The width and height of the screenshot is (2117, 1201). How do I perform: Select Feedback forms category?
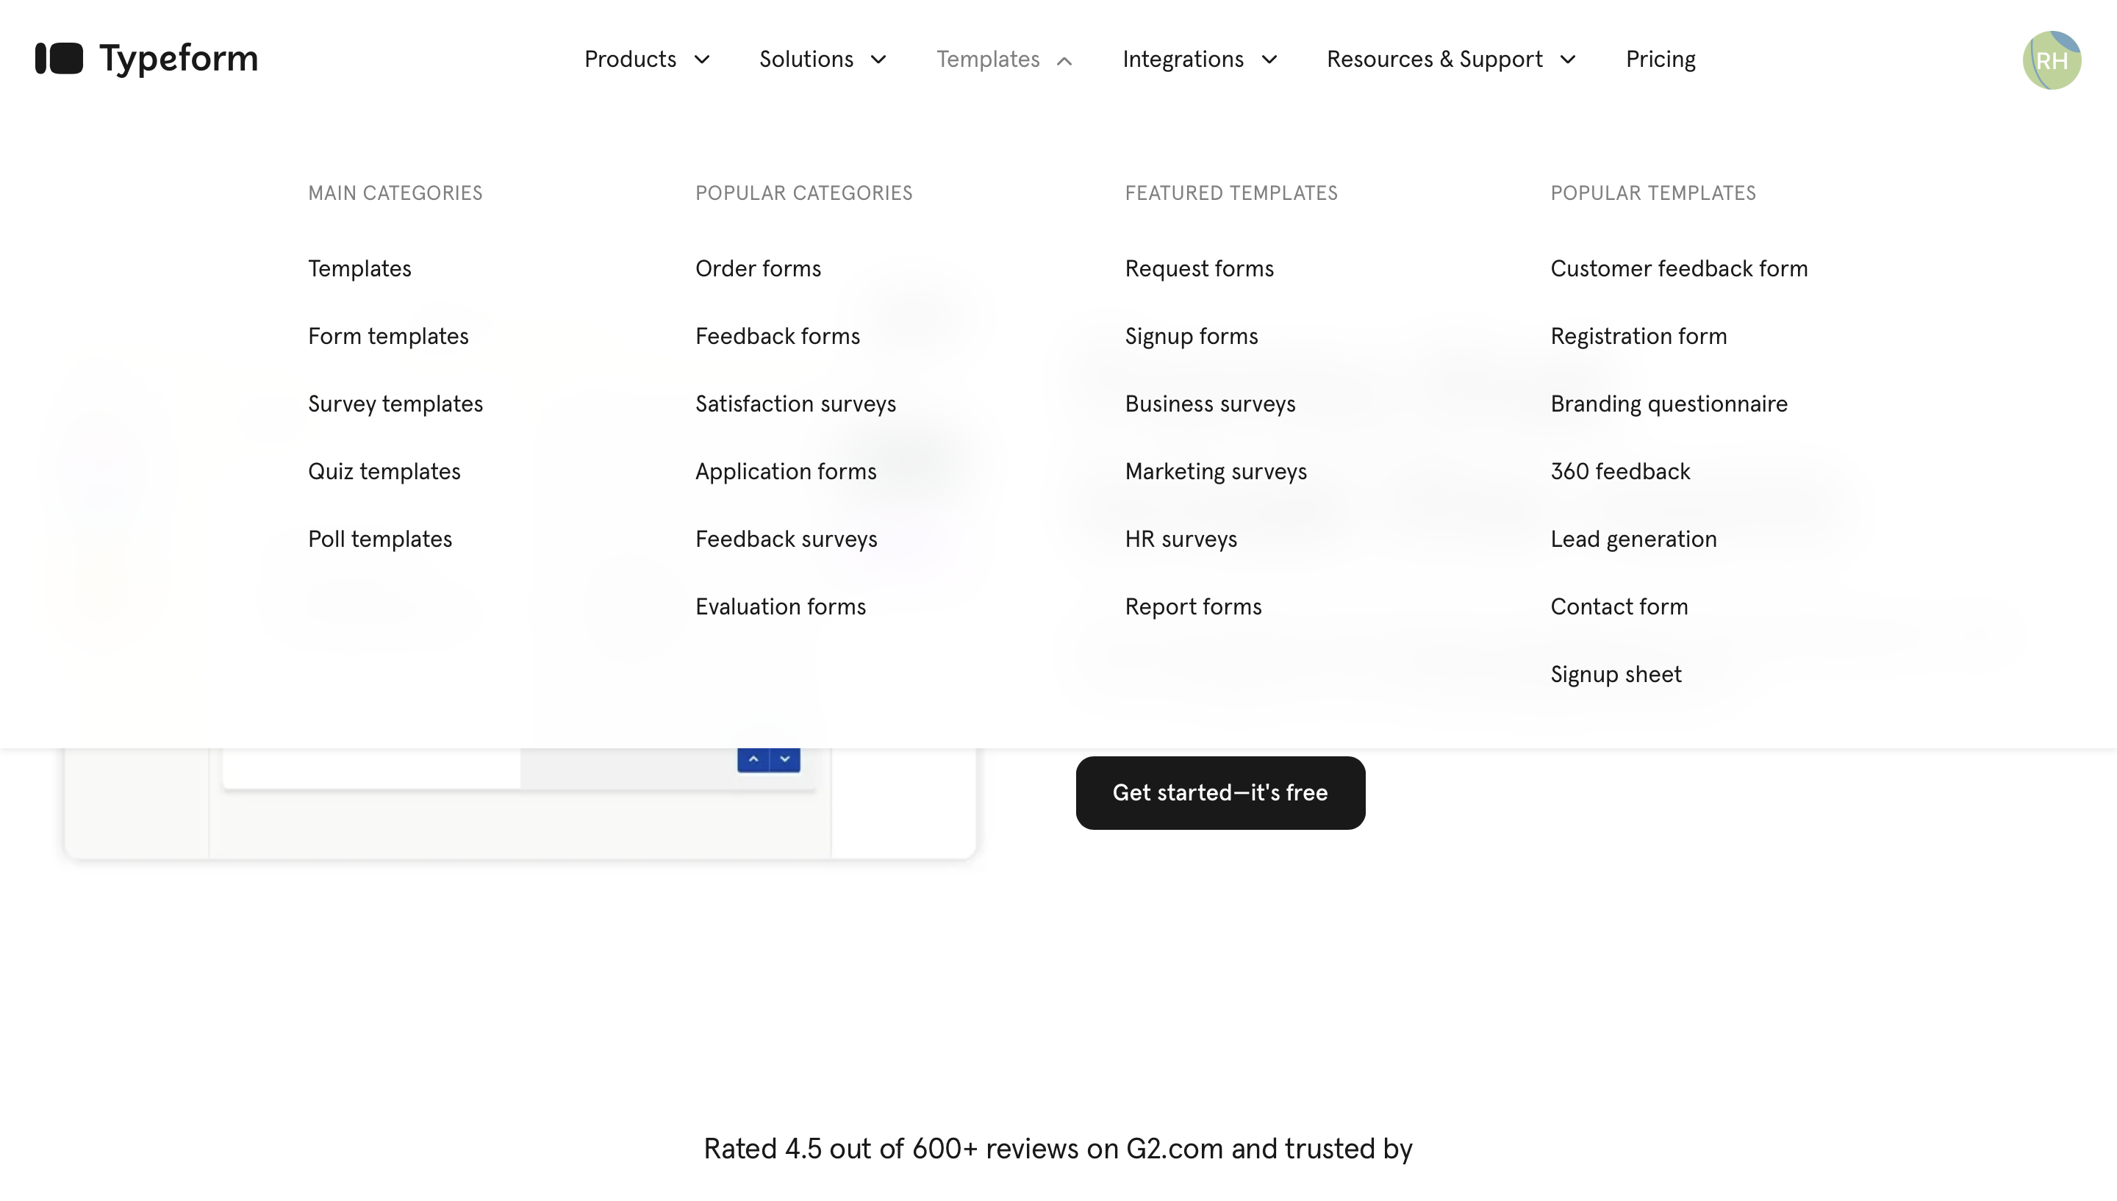(778, 337)
